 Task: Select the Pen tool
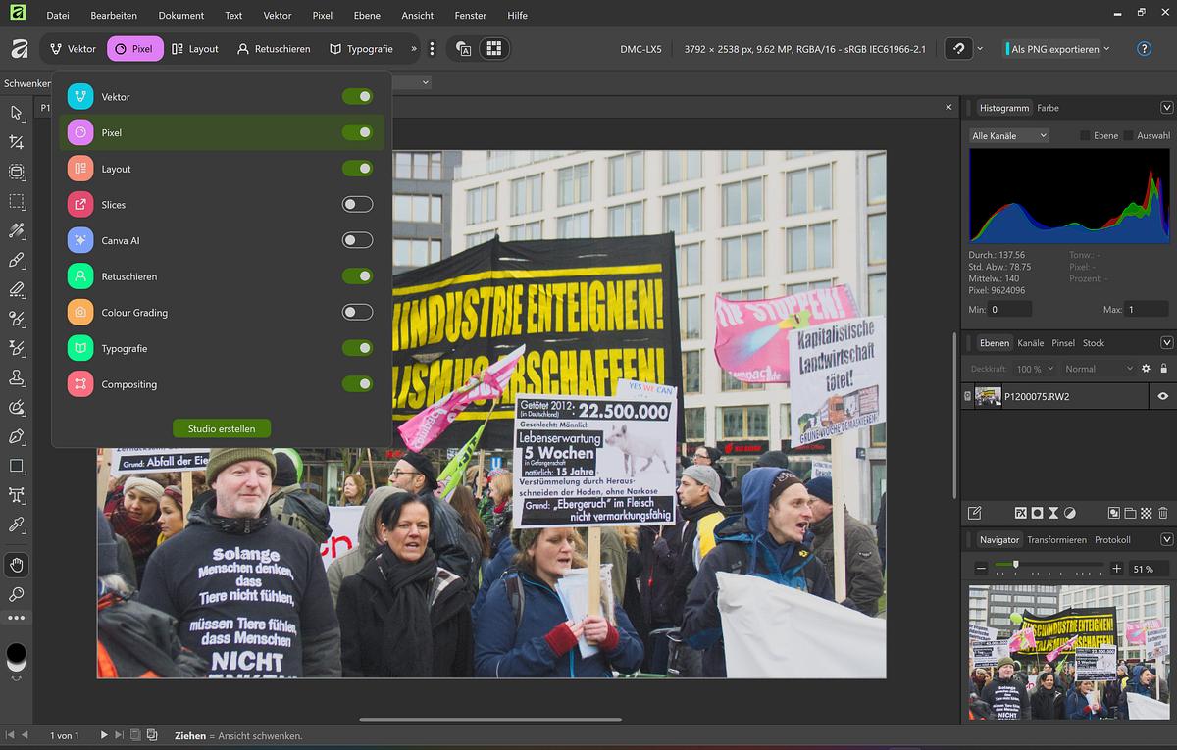pos(17,436)
